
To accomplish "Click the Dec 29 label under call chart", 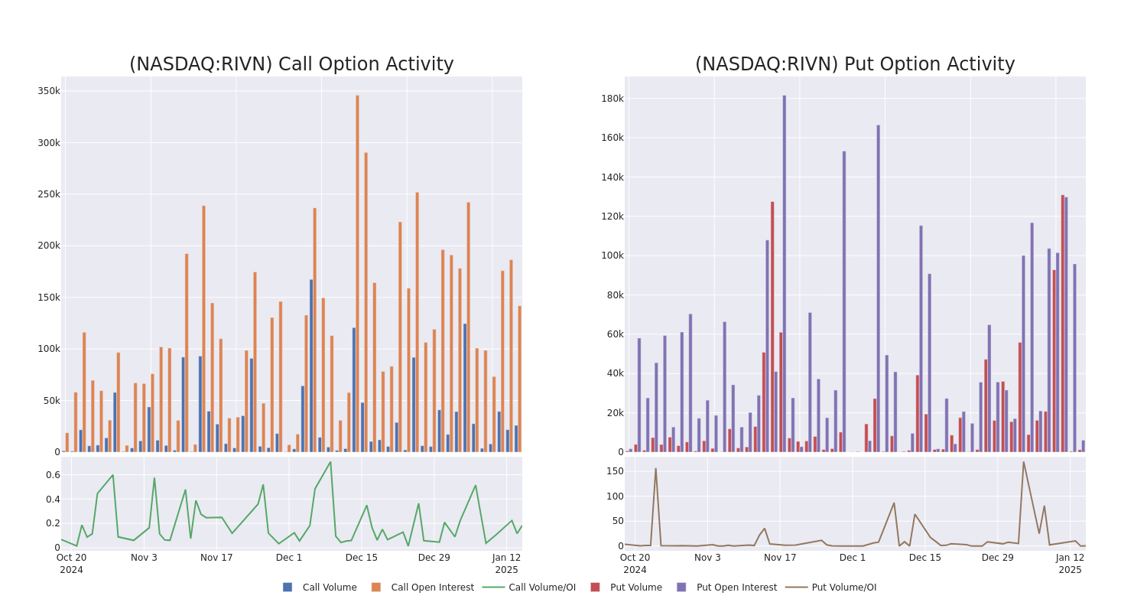I will pos(434,558).
